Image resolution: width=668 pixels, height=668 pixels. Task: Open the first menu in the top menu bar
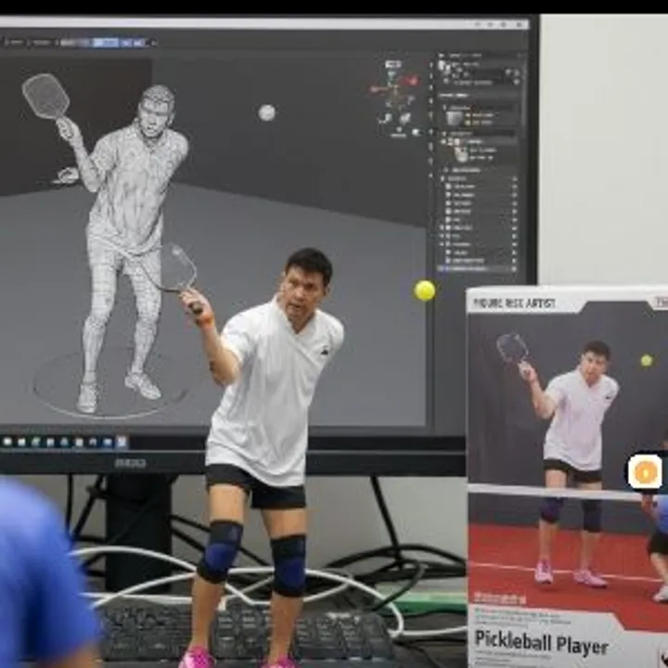[14, 42]
